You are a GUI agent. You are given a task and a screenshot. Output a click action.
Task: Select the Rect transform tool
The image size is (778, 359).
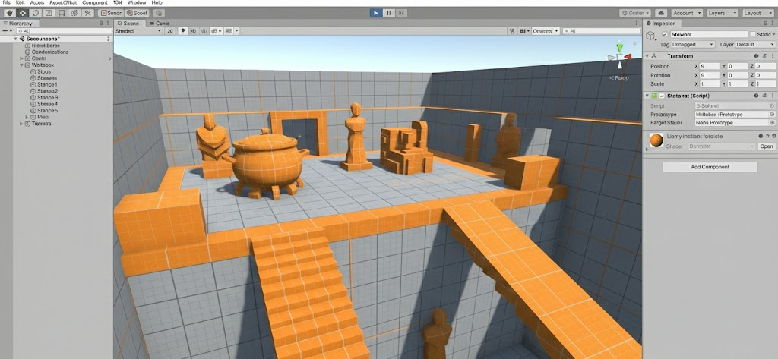[x=62, y=13]
